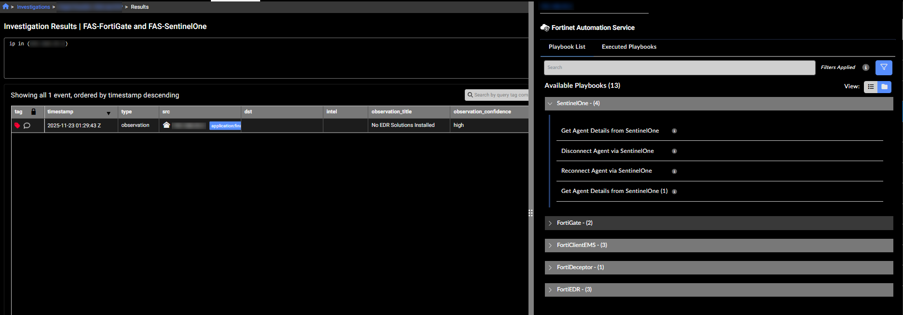
Task: Click the Filters Applied info icon
Action: 866,68
